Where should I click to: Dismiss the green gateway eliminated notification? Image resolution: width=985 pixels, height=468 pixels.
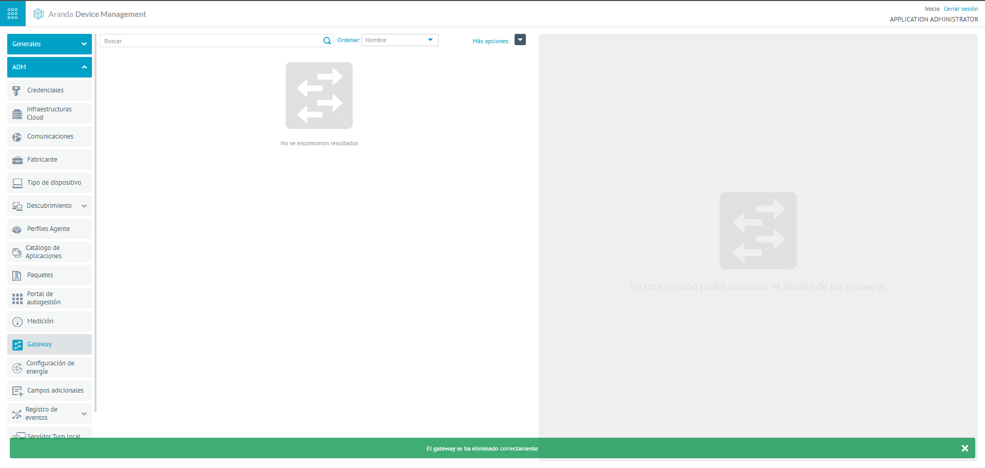tap(964, 448)
